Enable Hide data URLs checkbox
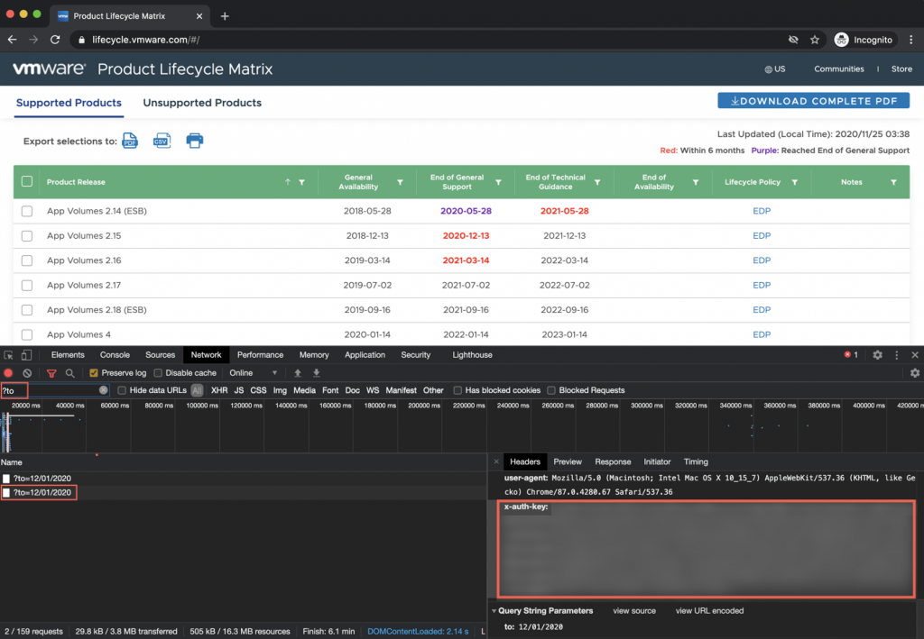The height and width of the screenshot is (639, 924). [x=122, y=390]
